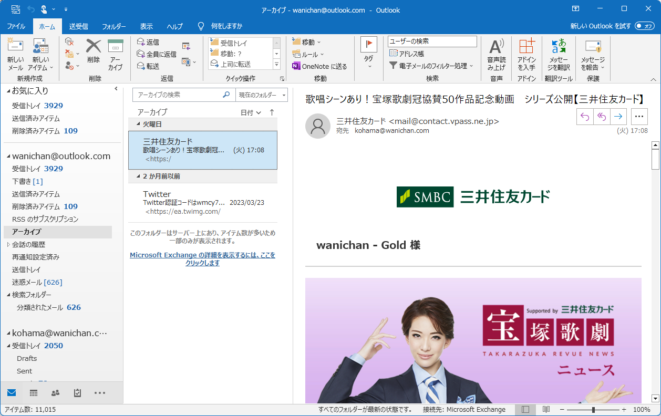Select the 三井住友カード message
This screenshot has height=416, width=661.
[x=203, y=150]
